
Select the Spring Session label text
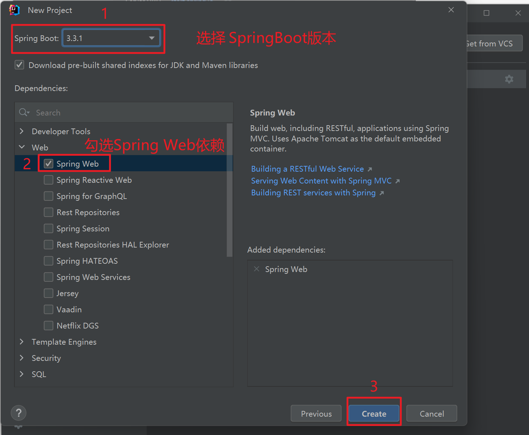(83, 228)
